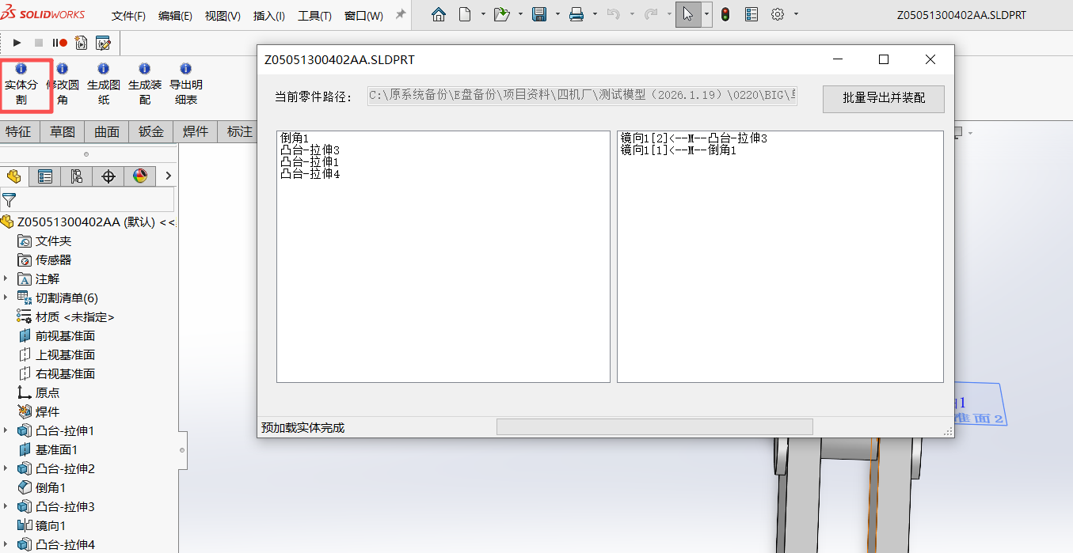Create a new macro with the script icon
This screenshot has height=553, width=1073.
click(81, 43)
